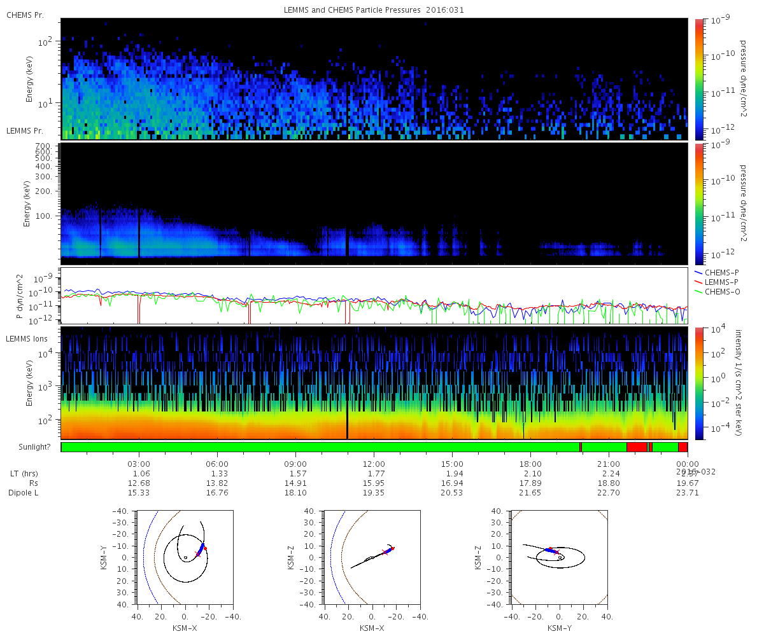Click the CHEMS proton pressure spectrogram
Screen dimensions: 764x636
[x=374, y=79]
